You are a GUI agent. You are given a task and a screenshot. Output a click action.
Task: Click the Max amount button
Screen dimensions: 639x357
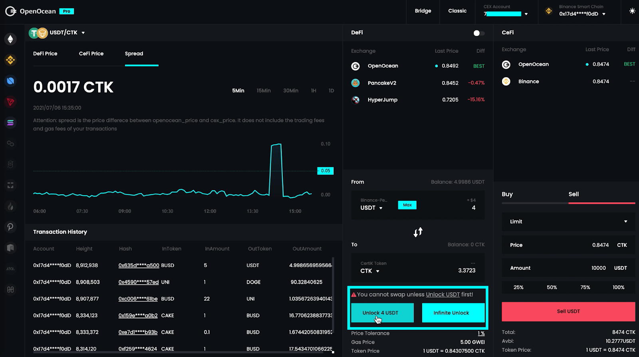pos(407,205)
